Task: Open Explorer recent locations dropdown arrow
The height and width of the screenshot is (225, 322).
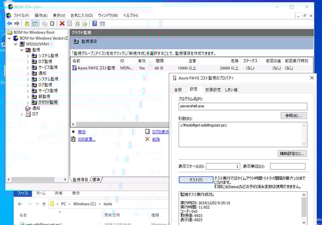Action: (x=37, y=204)
